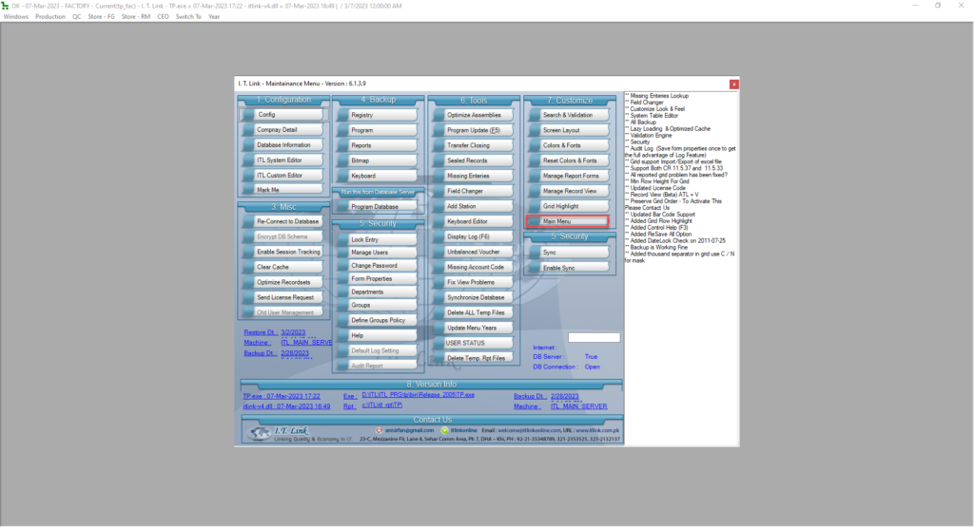Close the Maintenance Menu with red X

click(733, 84)
